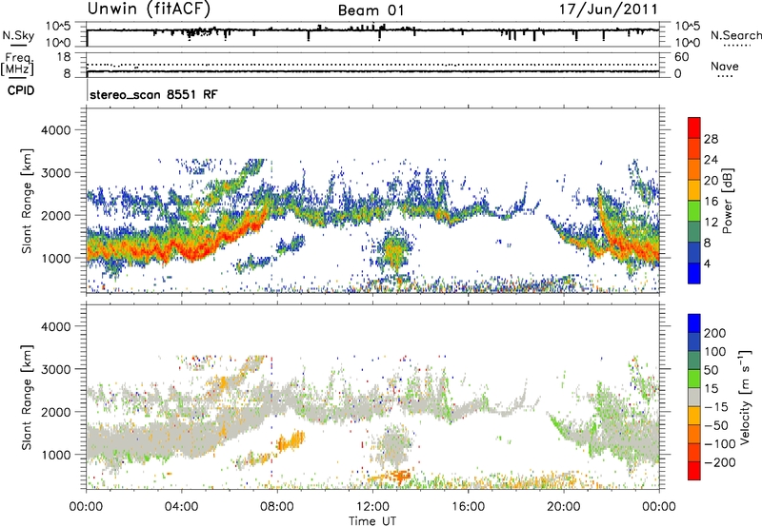Click the "2000" range tick in velocity panel
The width and height of the screenshot is (762, 527).
click(x=55, y=412)
